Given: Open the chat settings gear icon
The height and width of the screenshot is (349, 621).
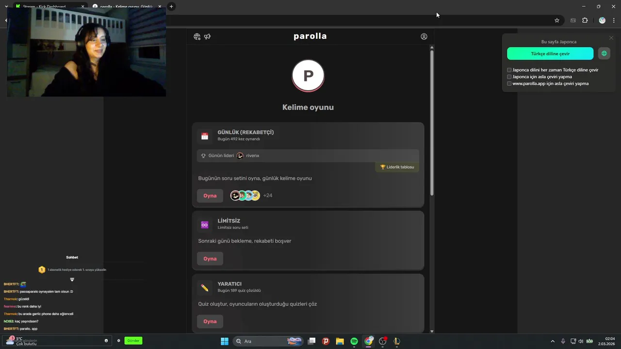Looking at the screenshot, I should click(x=118, y=341).
